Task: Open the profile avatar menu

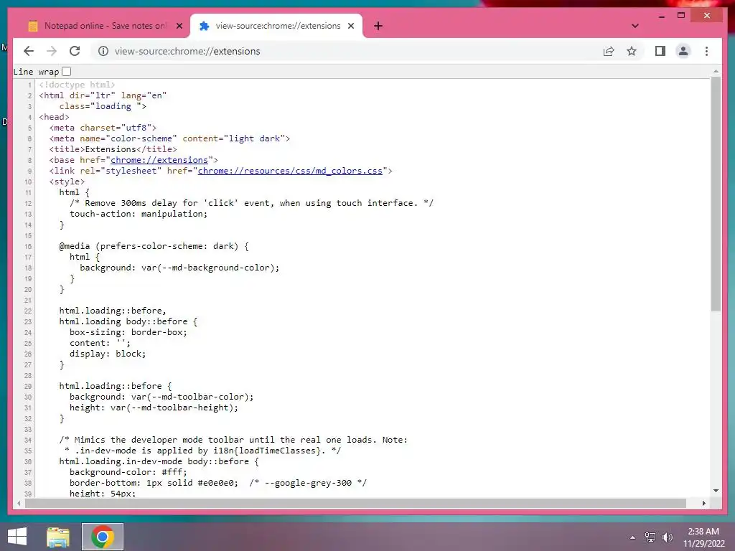Action: click(x=683, y=51)
